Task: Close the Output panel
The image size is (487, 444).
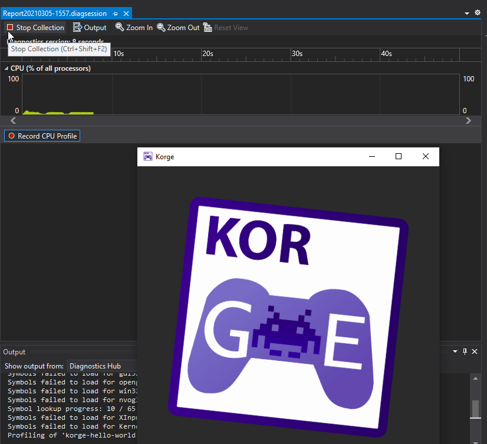Action: coord(475,352)
